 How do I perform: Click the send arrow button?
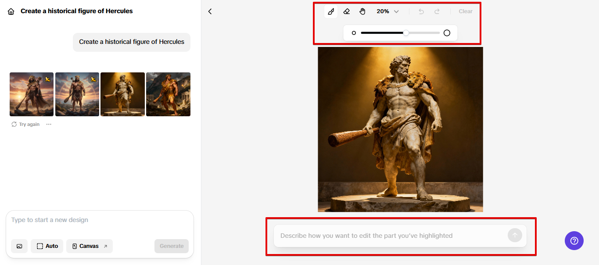515,236
